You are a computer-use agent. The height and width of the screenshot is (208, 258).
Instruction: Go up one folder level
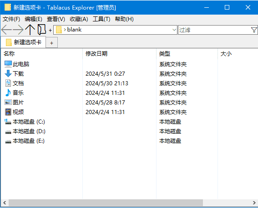[30, 30]
